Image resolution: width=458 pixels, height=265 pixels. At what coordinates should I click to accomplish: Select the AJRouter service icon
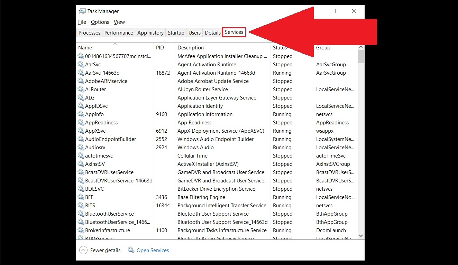81,89
